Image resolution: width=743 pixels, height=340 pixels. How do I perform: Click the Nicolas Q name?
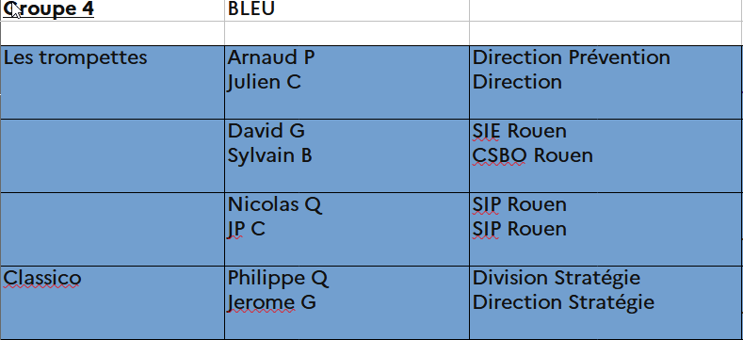tap(275, 205)
